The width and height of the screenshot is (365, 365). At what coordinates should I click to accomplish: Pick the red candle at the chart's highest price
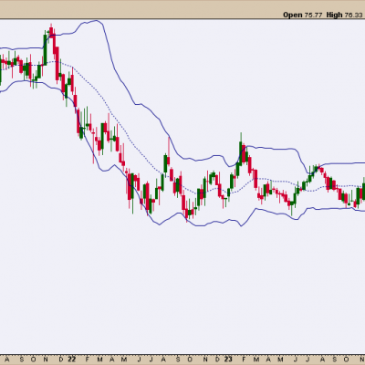[51, 31]
